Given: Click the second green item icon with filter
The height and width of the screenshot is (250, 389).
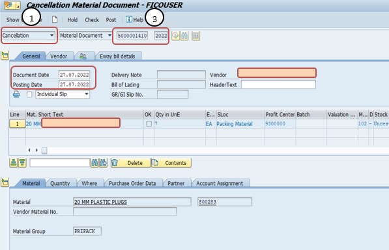Looking at the screenshot, I should (x=22, y=163).
